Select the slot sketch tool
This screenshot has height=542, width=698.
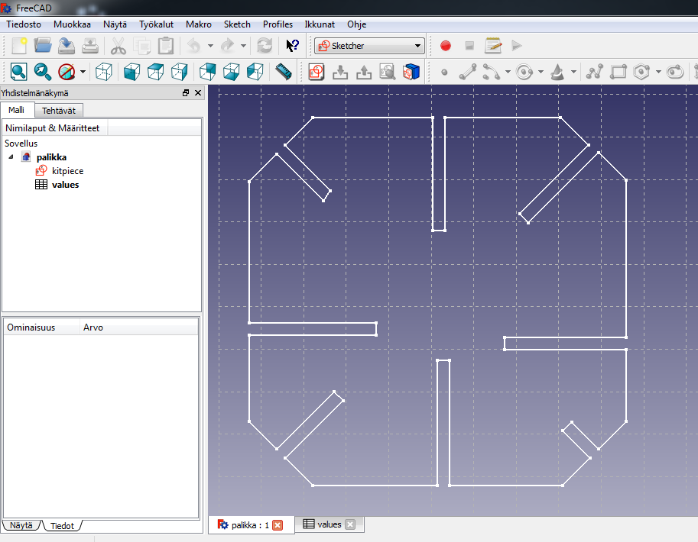click(x=675, y=72)
